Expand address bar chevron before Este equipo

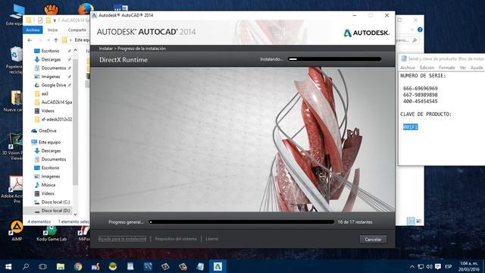click(70, 40)
